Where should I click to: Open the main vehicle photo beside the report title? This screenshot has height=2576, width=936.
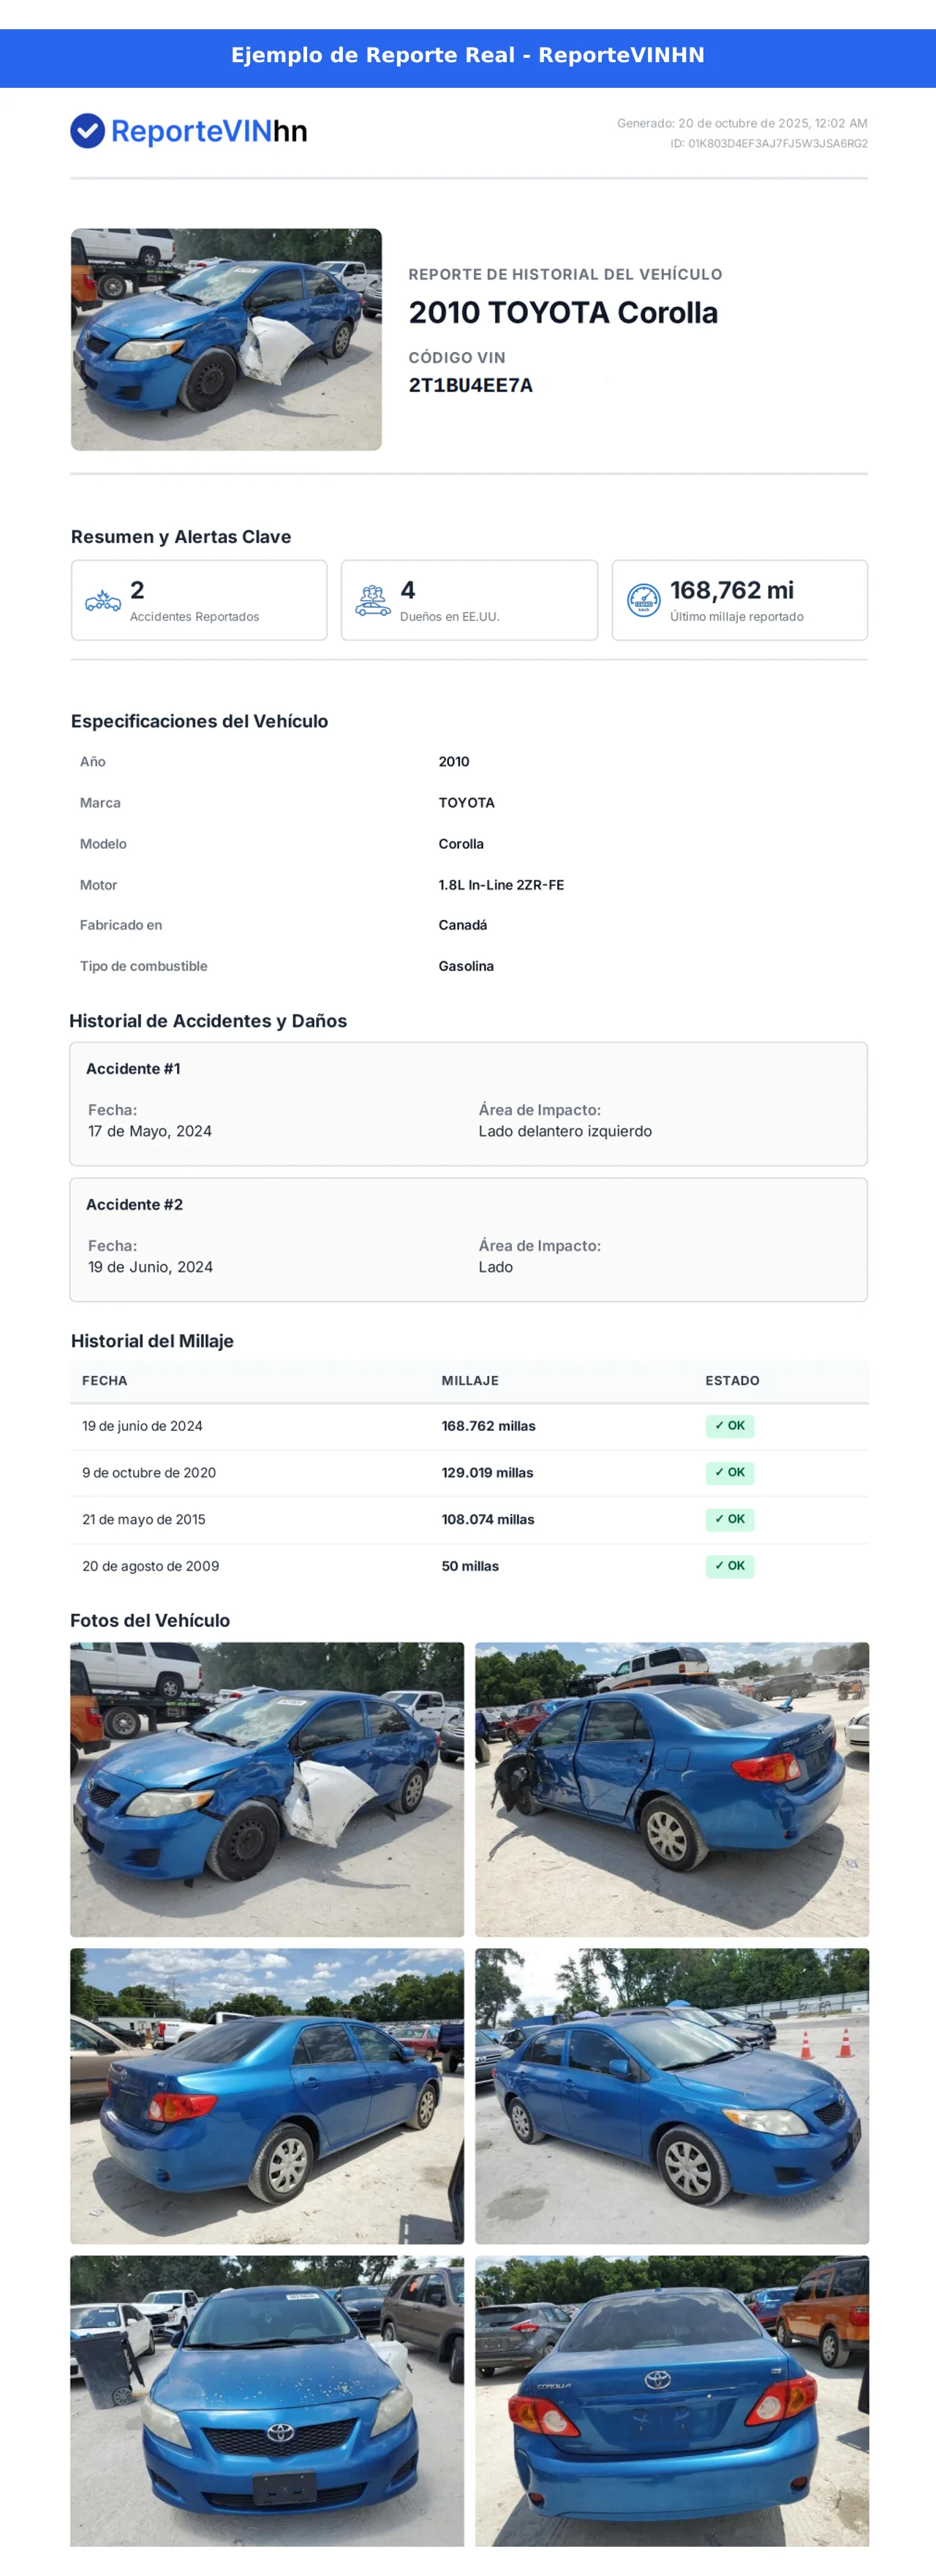point(226,340)
